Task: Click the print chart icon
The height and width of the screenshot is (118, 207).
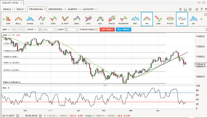Action: pyautogui.click(x=190, y=9)
